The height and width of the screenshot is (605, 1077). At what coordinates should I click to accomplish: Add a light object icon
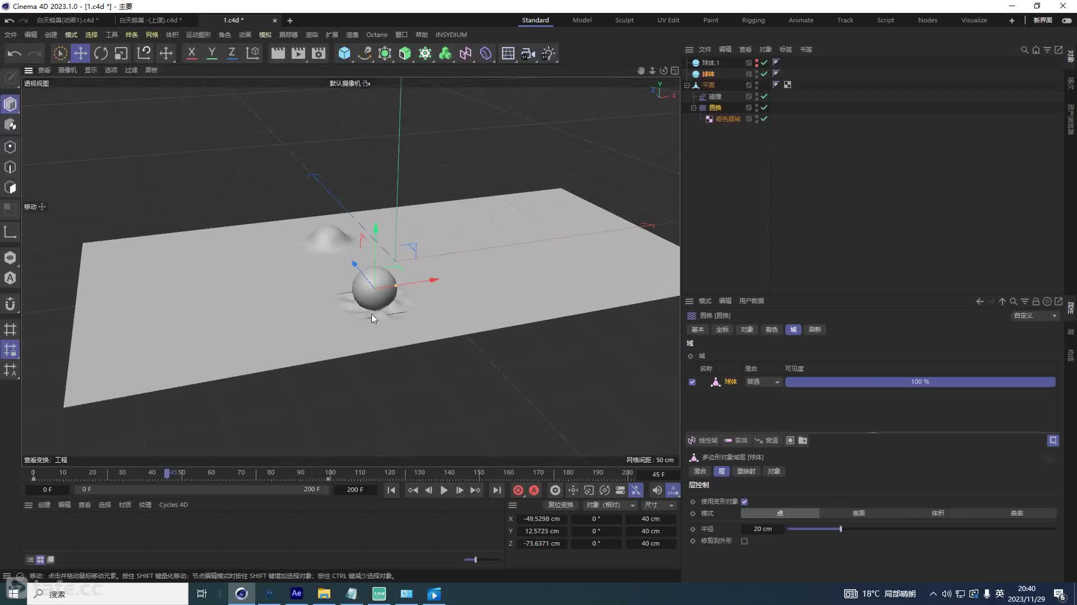pos(548,53)
